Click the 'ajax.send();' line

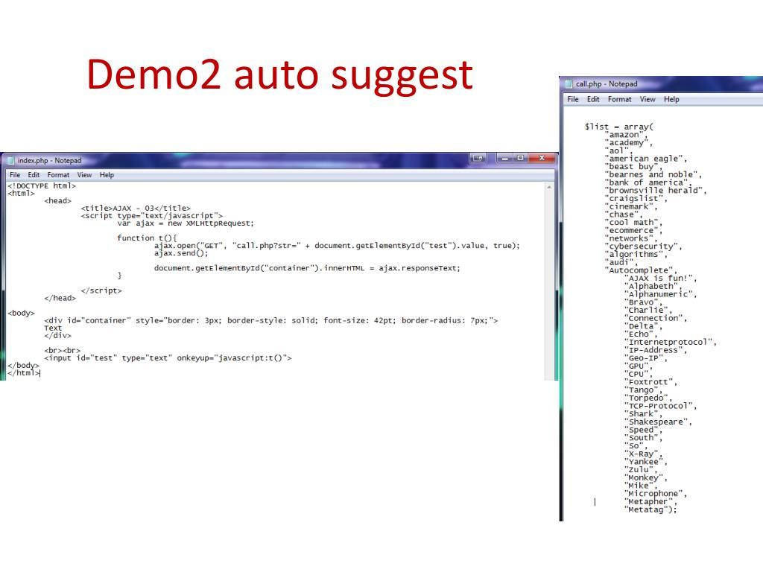point(181,253)
